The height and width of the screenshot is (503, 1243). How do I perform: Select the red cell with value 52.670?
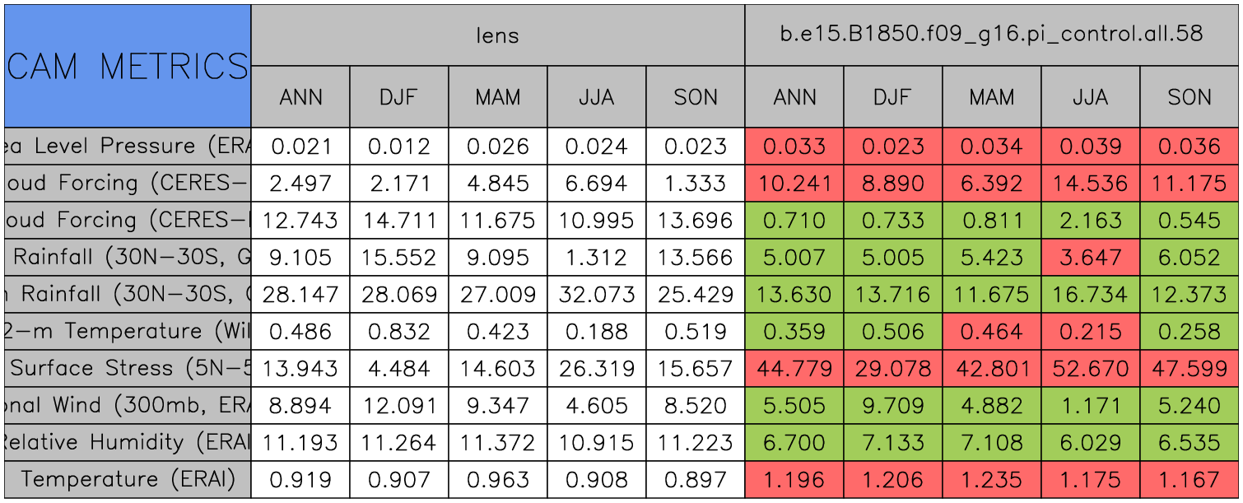point(1090,369)
